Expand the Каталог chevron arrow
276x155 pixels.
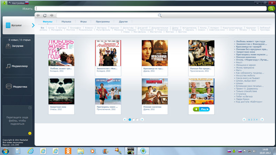click(x=33, y=25)
